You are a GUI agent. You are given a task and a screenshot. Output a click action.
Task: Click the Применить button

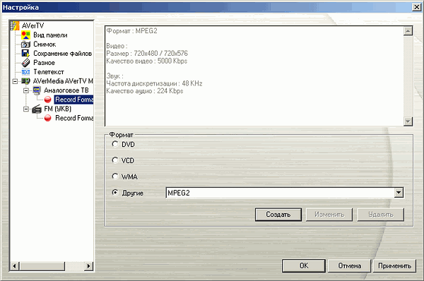click(394, 266)
